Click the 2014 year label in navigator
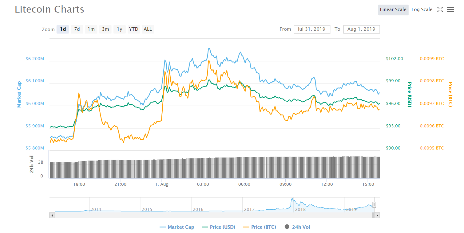 pyautogui.click(x=96, y=209)
